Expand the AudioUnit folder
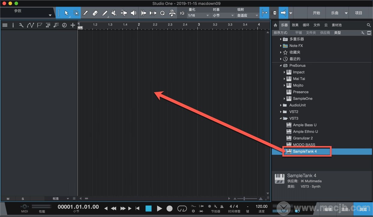Image resolution: width=373 pixels, height=217 pixels. click(x=281, y=105)
